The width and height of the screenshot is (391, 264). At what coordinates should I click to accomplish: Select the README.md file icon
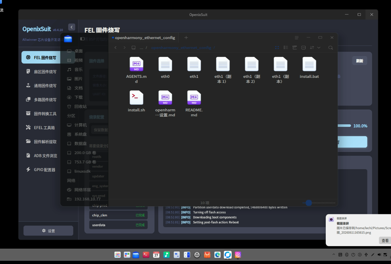click(194, 97)
